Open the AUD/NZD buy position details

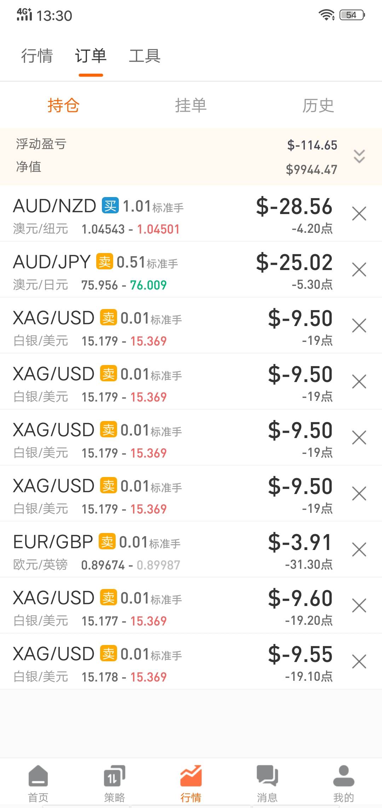[141, 214]
